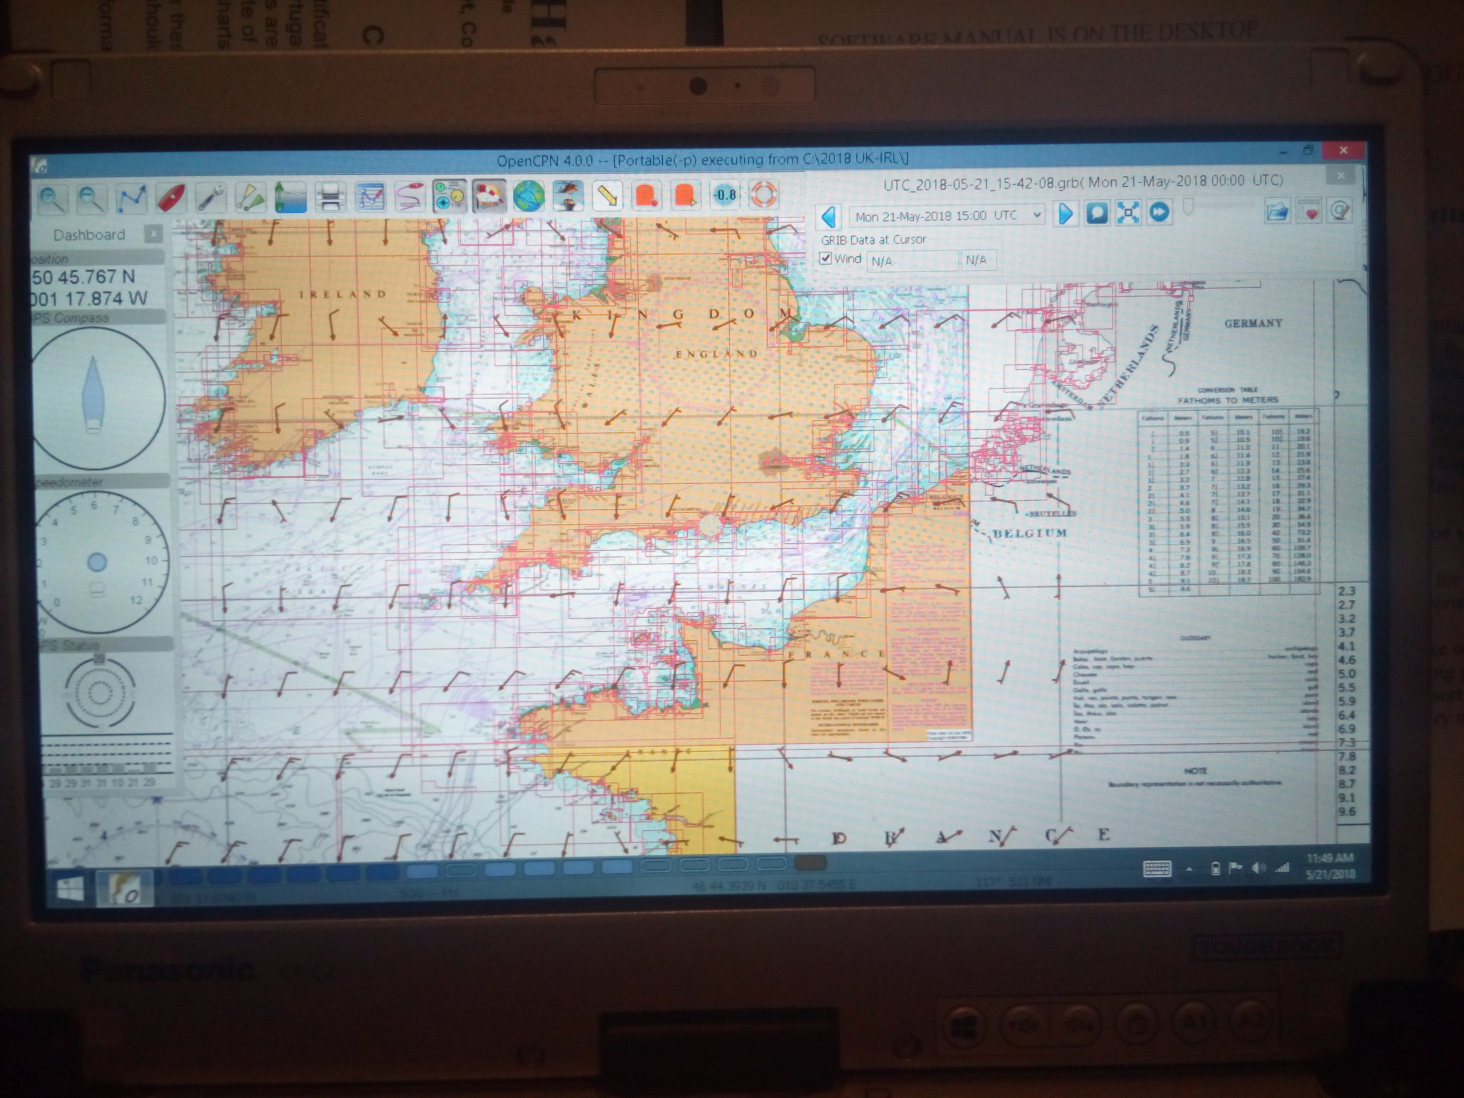This screenshot has width=1464, height=1098.
Task: Click the Speedometer gauge
Action: tap(98, 562)
